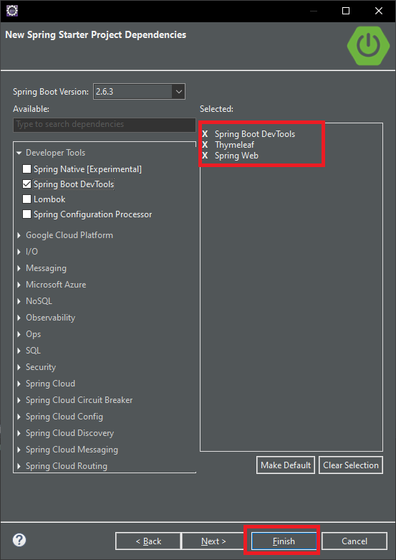This screenshot has width=396, height=560.
Task: Click the Eclipse window icon in title bar
Action: coord(12,11)
